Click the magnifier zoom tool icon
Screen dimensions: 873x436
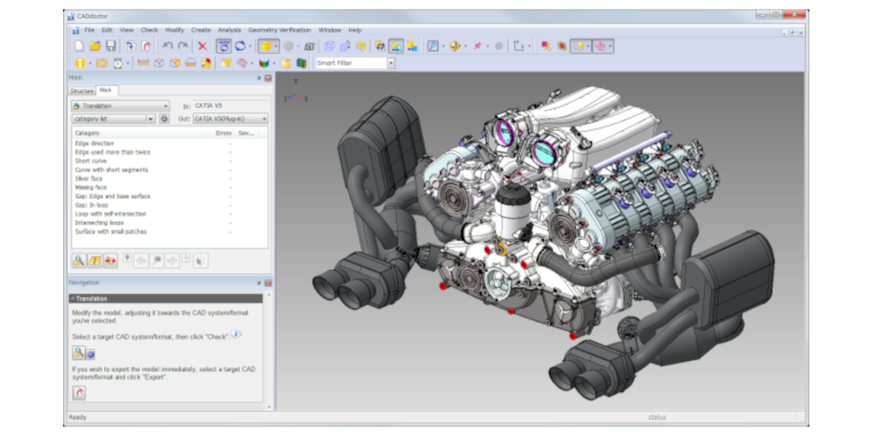pos(433,46)
